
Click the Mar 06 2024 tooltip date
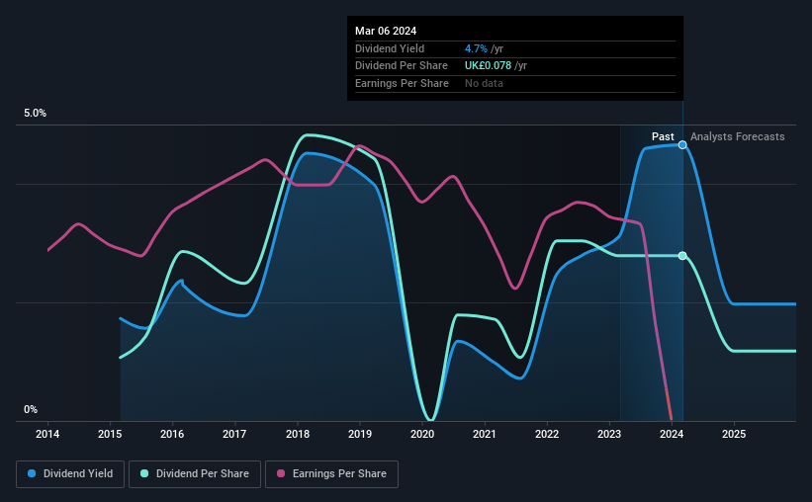[x=386, y=31]
